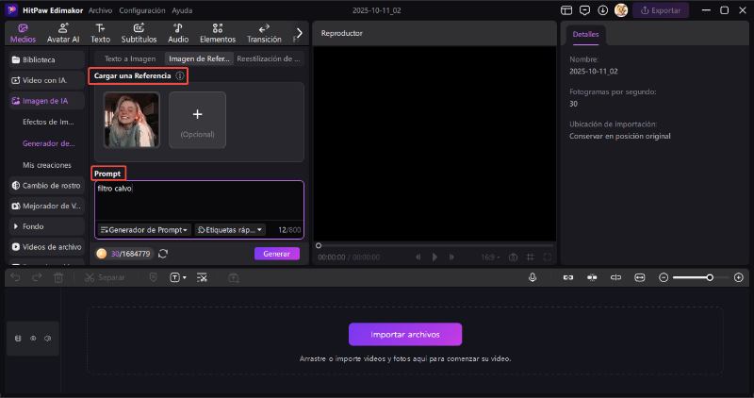The width and height of the screenshot is (754, 398).
Task: Mute the timeline track audio
Action: (47, 338)
